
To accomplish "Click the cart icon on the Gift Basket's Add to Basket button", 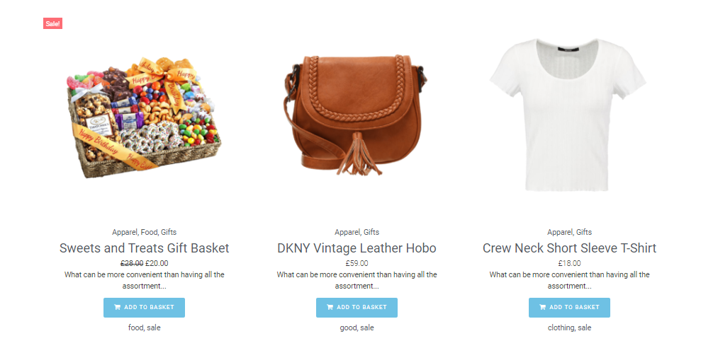I will (x=117, y=308).
